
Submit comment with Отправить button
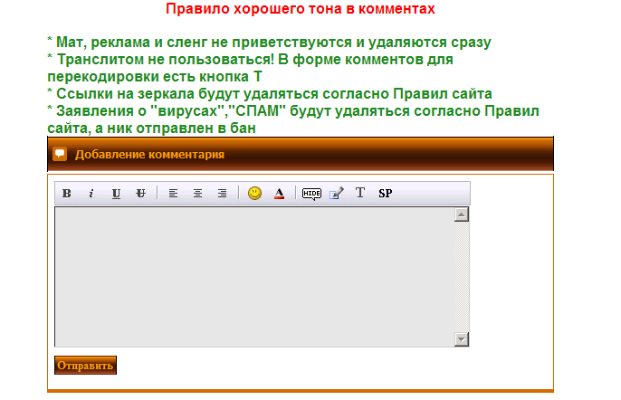point(85,365)
